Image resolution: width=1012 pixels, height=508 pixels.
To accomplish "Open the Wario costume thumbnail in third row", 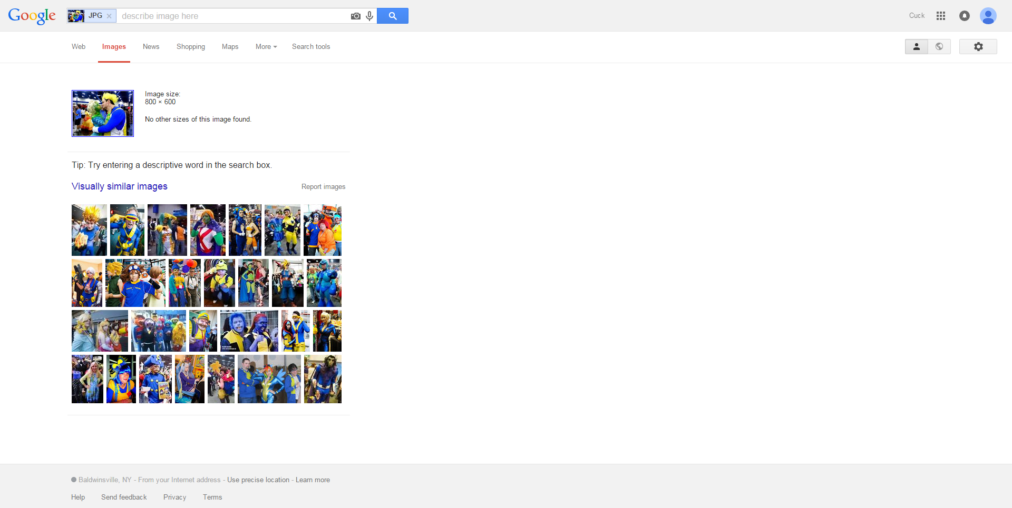I will (x=203, y=331).
